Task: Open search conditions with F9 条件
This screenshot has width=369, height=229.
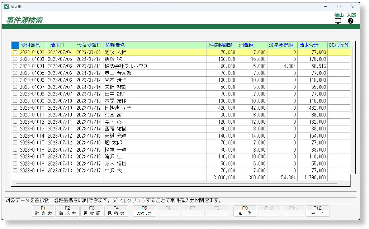Action: pos(245,211)
